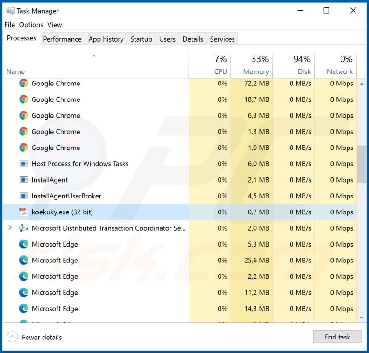Image resolution: width=369 pixels, height=353 pixels.
Task: Click the Task Manager title bar icon
Action: point(10,11)
